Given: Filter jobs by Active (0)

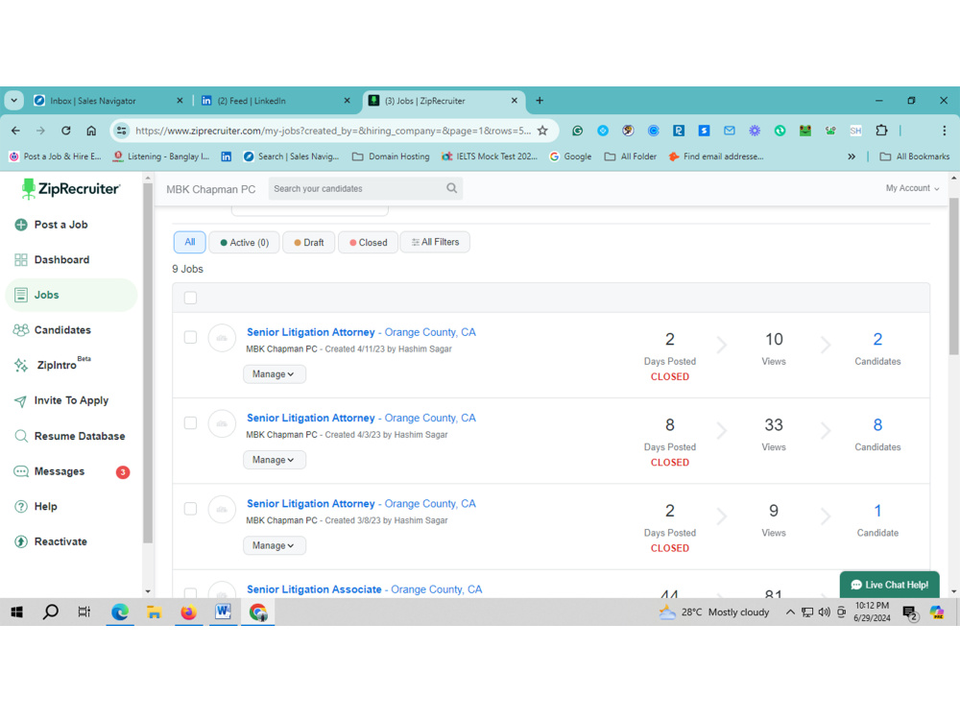Looking at the screenshot, I should click(244, 243).
